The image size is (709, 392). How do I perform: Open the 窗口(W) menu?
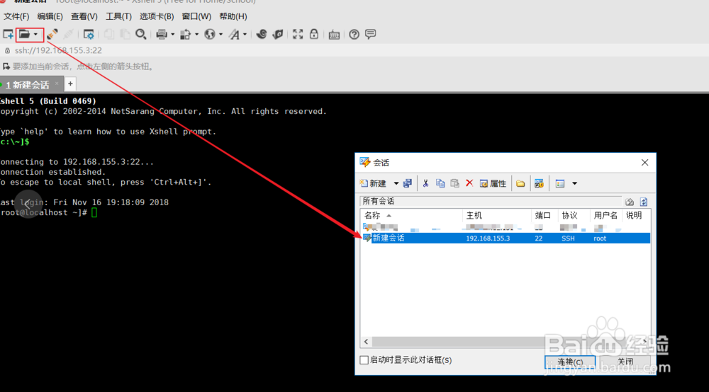[x=196, y=17]
